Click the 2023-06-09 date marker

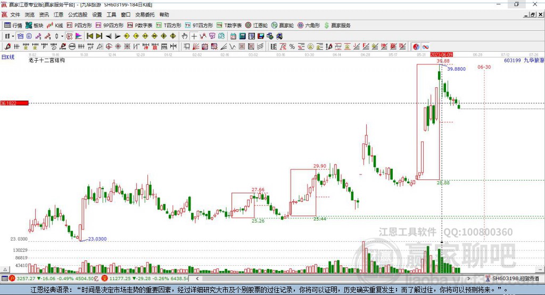coord(441,55)
